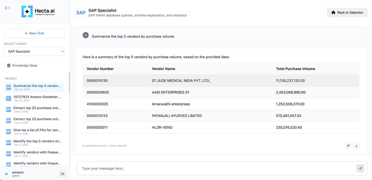Screen dimensions: 372x180
Task: Open the 'Identify the top 5 vendors wi...' chat
Action: click(x=34, y=143)
